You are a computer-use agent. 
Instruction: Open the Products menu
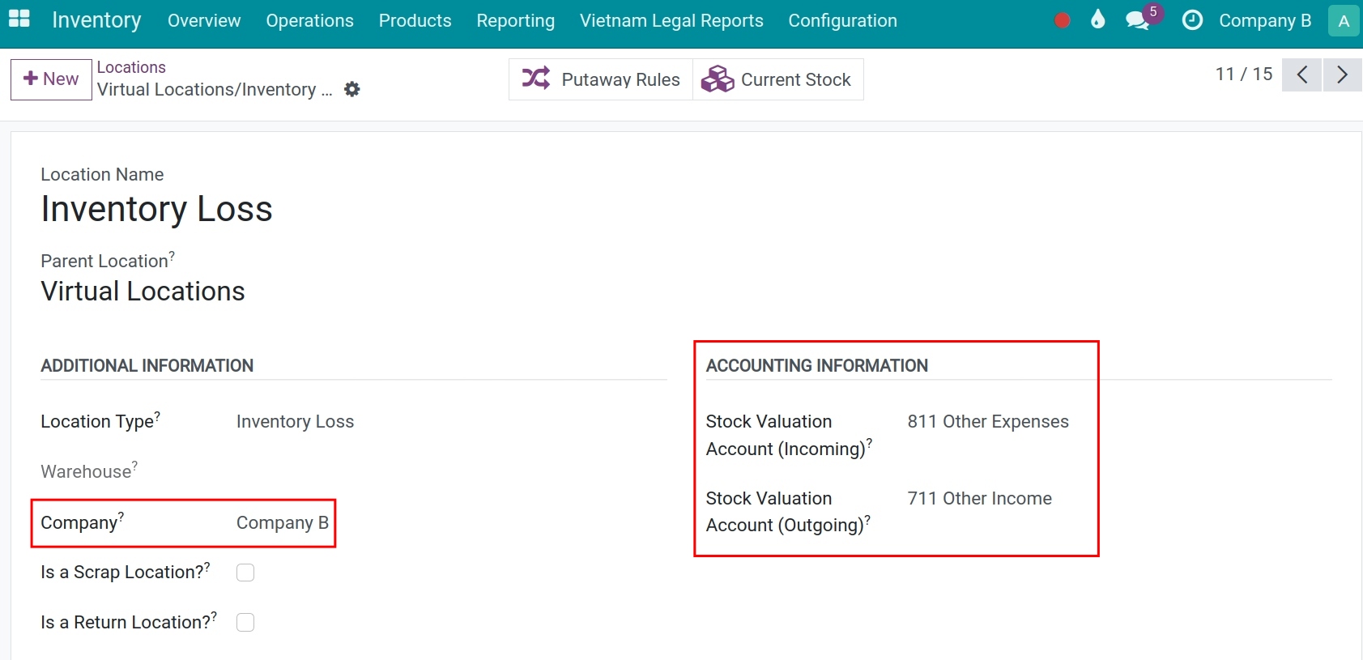[415, 20]
